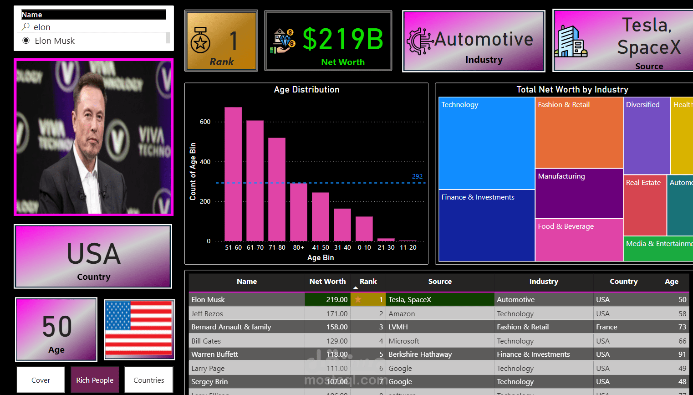This screenshot has width=693, height=395.
Task: Select the Media & Entertainment treemap tile
Action: coord(658,249)
